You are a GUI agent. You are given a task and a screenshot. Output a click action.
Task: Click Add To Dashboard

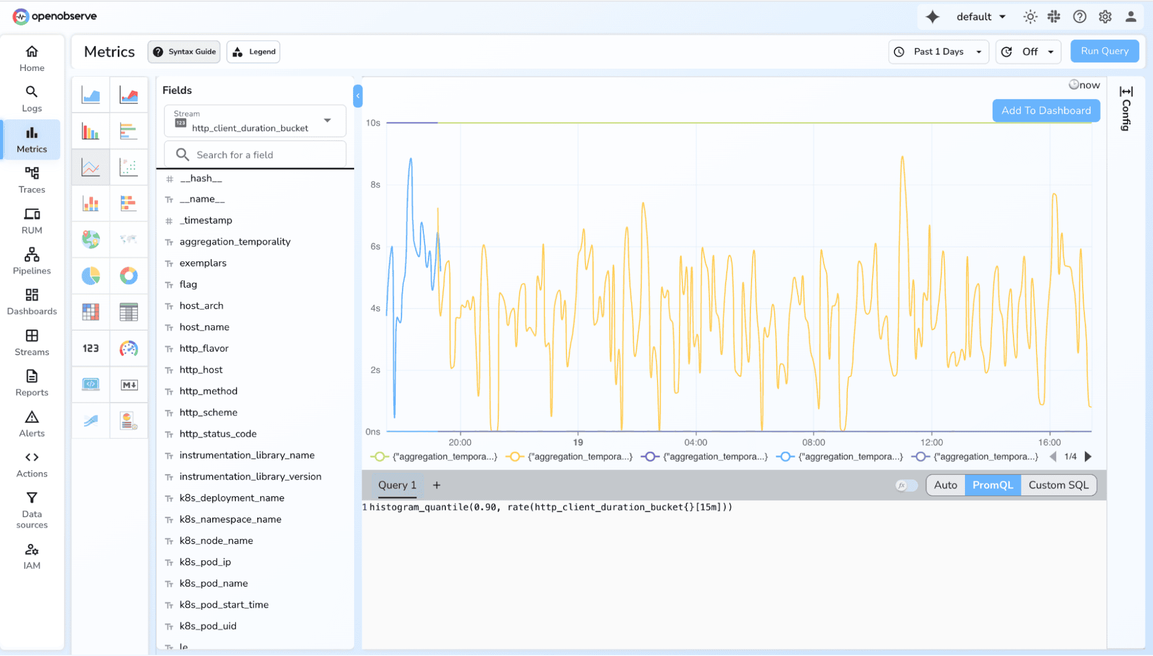(x=1046, y=110)
